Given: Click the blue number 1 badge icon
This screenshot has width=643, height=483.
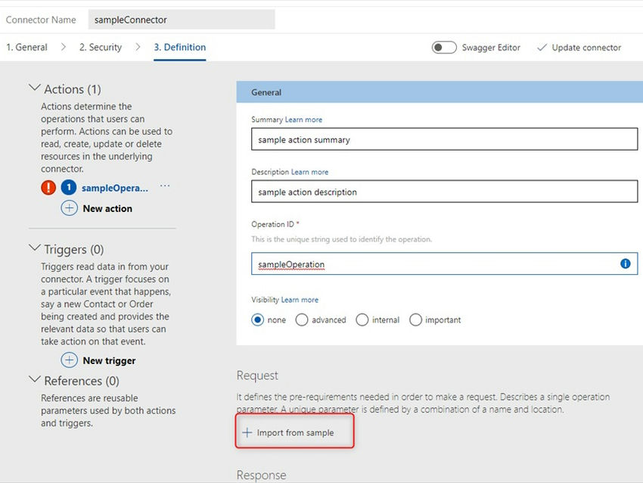Looking at the screenshot, I should (69, 188).
